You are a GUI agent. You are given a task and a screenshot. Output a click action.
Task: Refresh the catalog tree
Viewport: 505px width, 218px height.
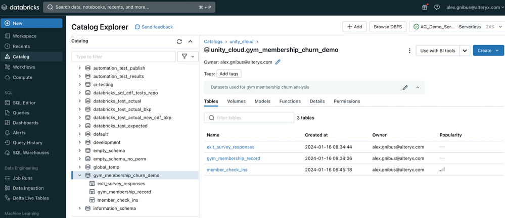pos(179,41)
